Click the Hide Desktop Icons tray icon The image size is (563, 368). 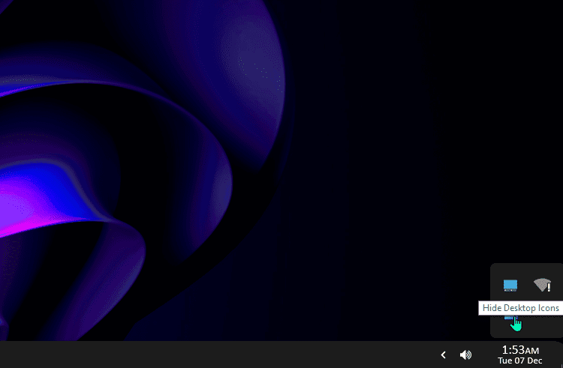pyautogui.click(x=510, y=319)
